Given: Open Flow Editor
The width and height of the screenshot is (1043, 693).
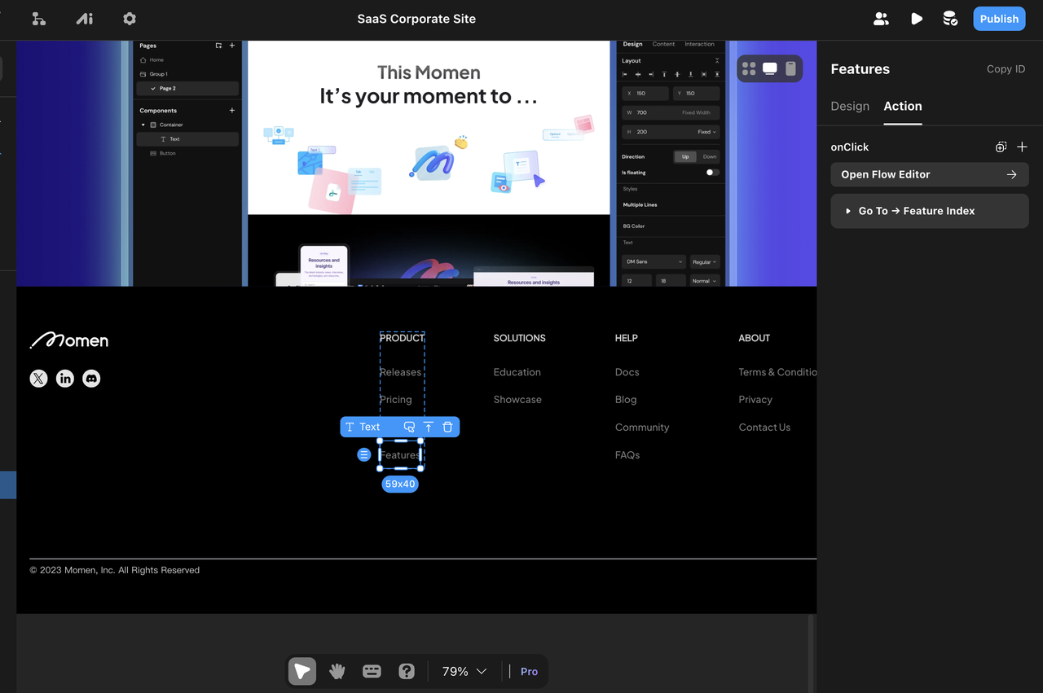Looking at the screenshot, I should pos(930,174).
